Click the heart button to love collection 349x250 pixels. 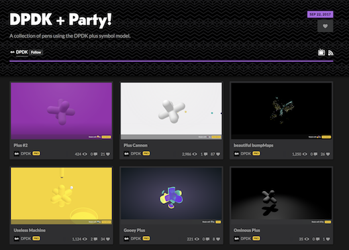coord(326,26)
